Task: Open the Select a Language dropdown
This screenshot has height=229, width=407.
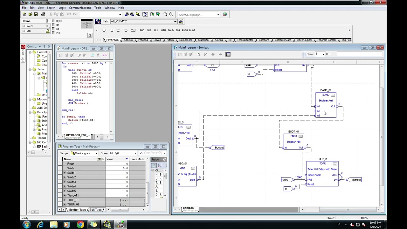Action: point(218,15)
